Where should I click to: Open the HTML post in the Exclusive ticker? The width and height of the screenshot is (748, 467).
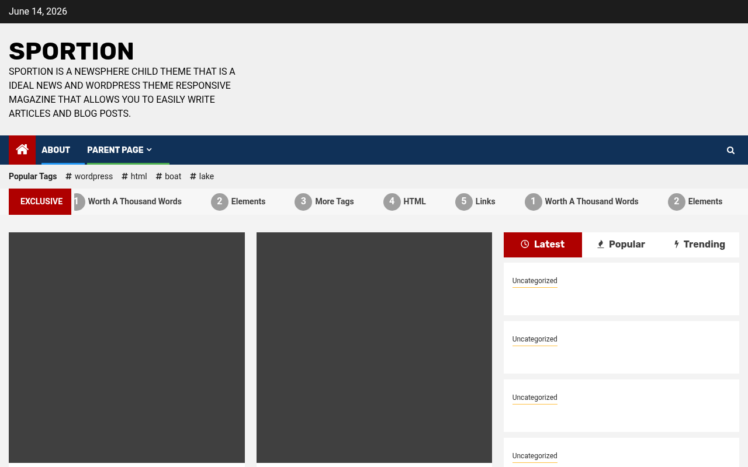(x=404, y=201)
